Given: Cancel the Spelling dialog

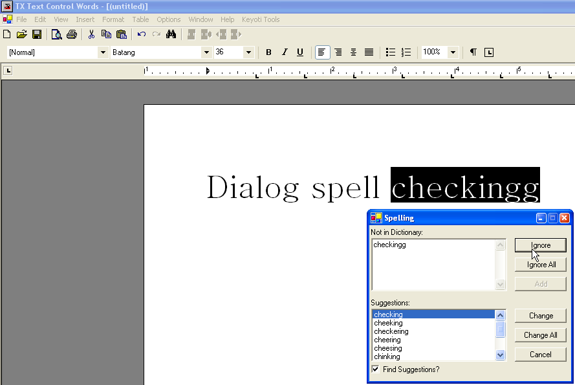Looking at the screenshot, I should click(541, 355).
